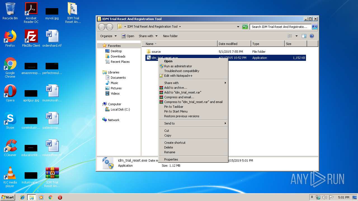The height and width of the screenshot is (201, 358).
Task: Open the Share with toolbar dropdown
Action: (x=148, y=36)
